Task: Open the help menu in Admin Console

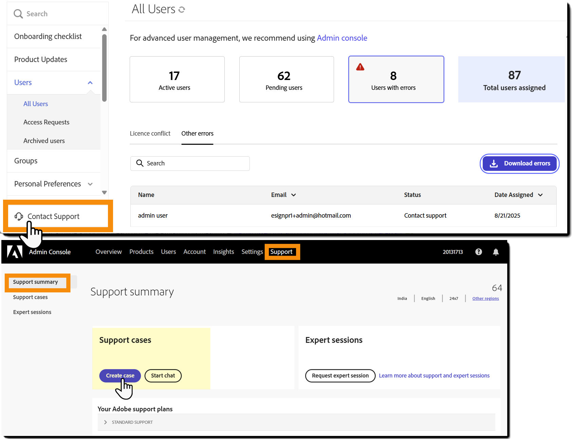Action: (x=479, y=252)
